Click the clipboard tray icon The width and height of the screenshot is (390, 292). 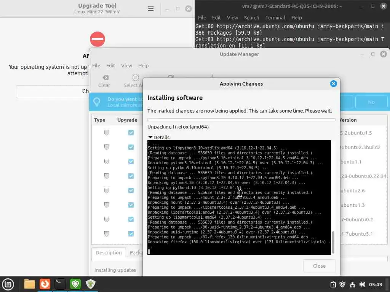tap(333, 284)
